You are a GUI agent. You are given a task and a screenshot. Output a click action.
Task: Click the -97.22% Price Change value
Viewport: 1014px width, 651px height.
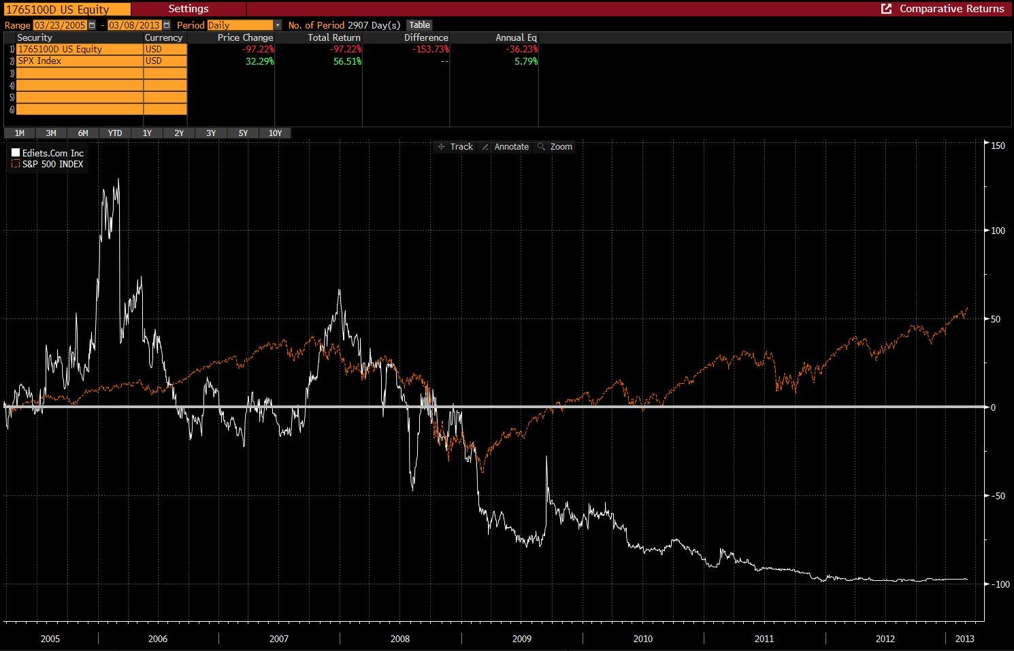tap(259, 50)
